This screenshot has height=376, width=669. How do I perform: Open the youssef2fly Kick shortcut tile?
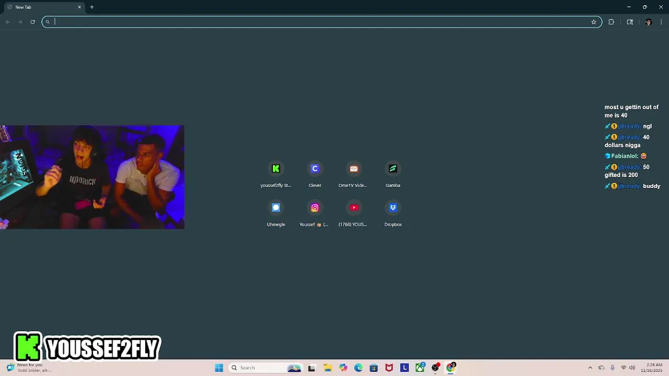click(276, 174)
